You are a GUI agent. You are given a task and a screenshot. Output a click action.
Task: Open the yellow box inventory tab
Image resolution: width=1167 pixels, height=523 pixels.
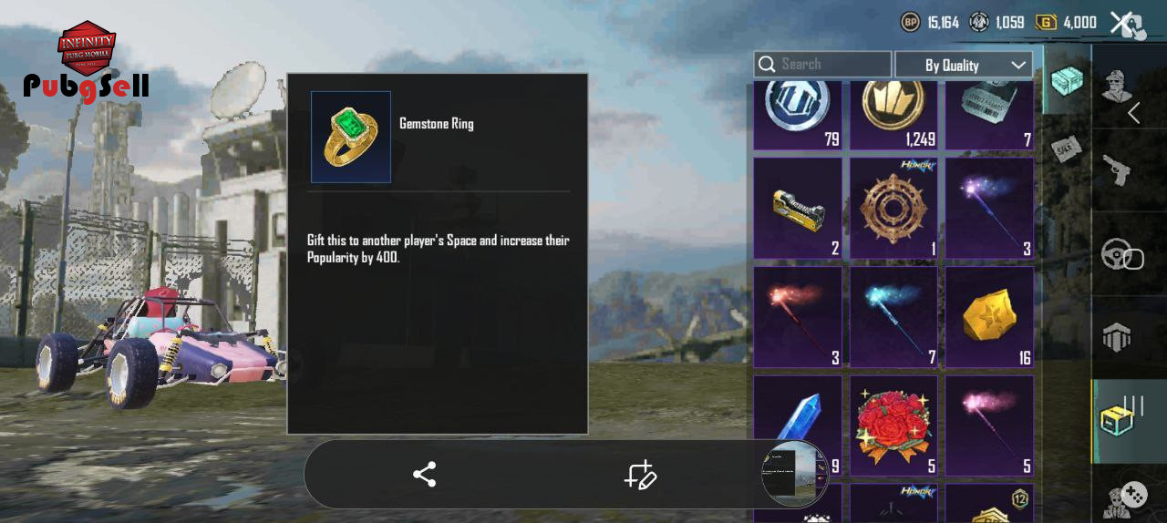point(1120,418)
